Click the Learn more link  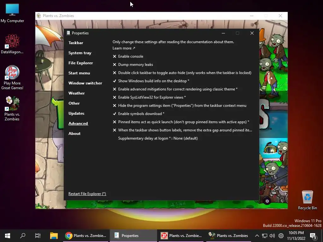[x=124, y=48]
